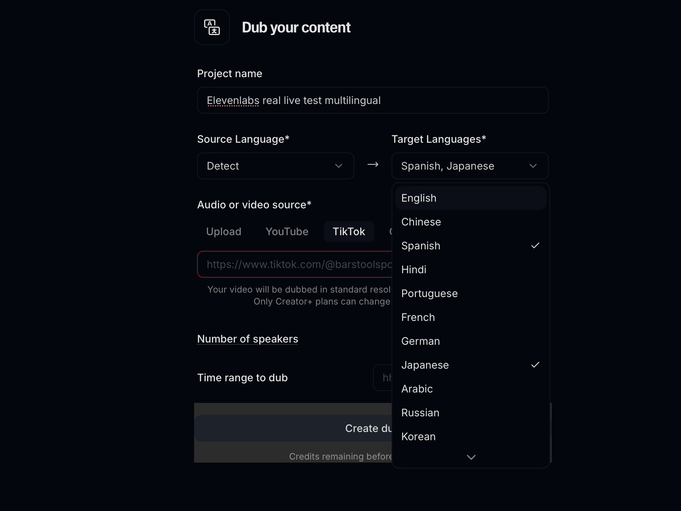Open the Source Language Detect dropdown
Image resolution: width=681 pixels, height=511 pixels.
(x=275, y=166)
